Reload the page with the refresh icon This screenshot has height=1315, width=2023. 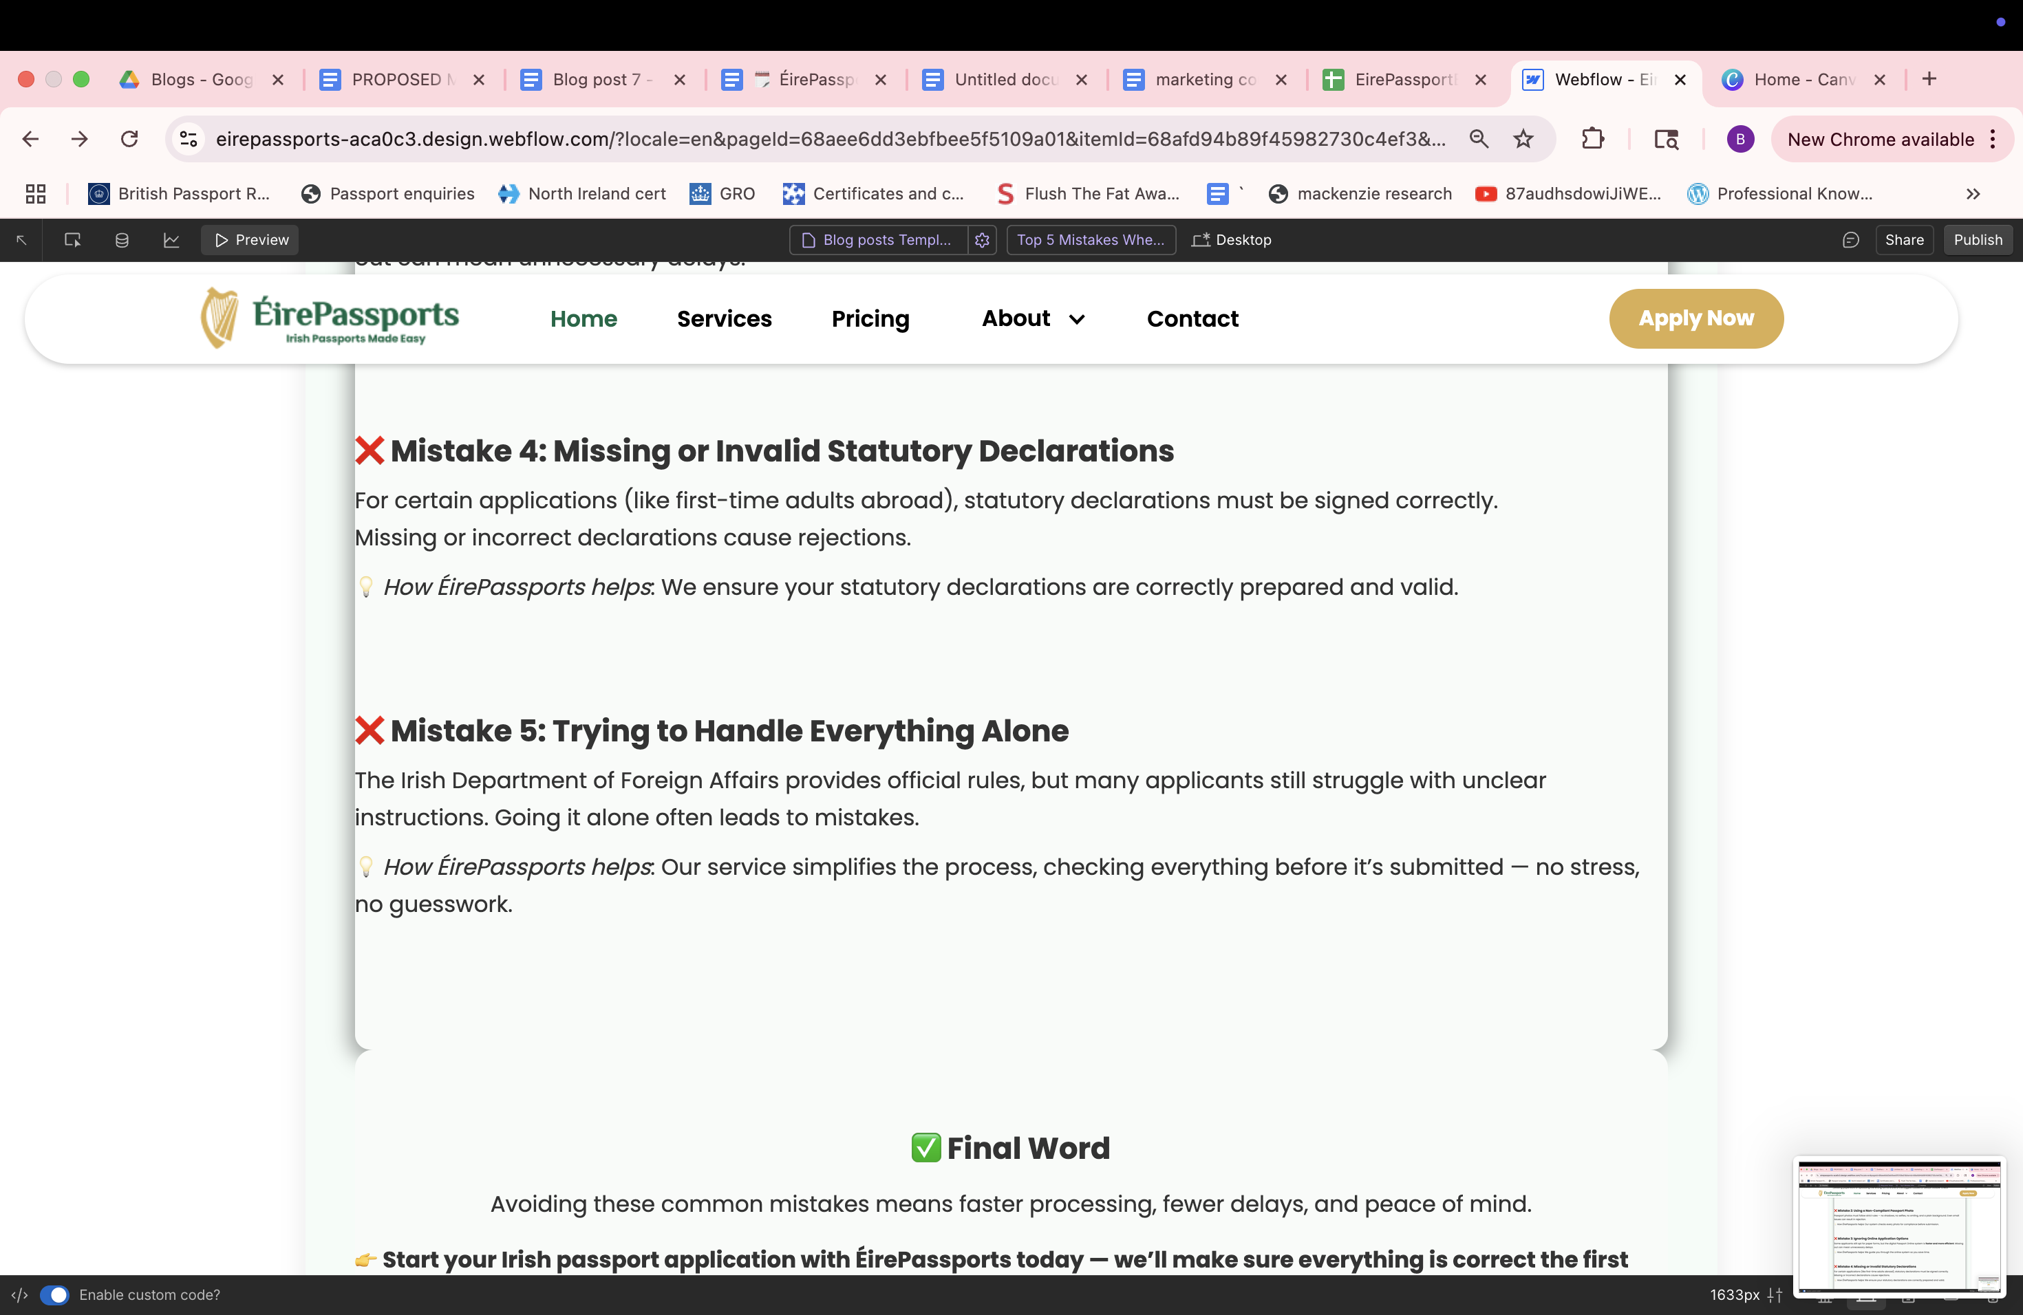click(129, 138)
